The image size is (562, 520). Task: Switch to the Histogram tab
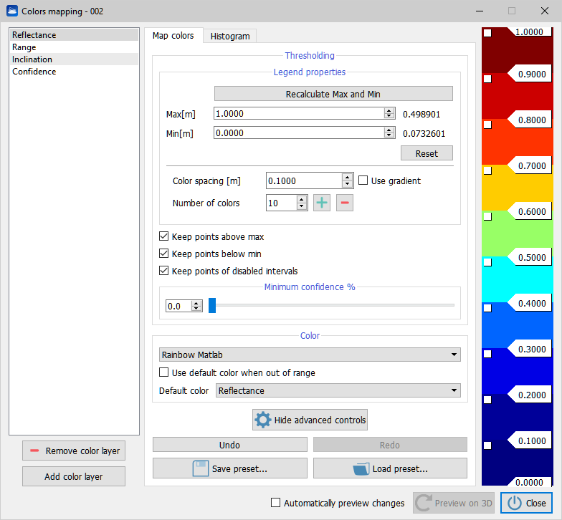[x=230, y=36]
